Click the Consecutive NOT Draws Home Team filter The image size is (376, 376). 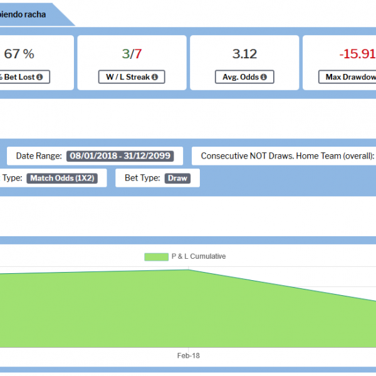287,156
